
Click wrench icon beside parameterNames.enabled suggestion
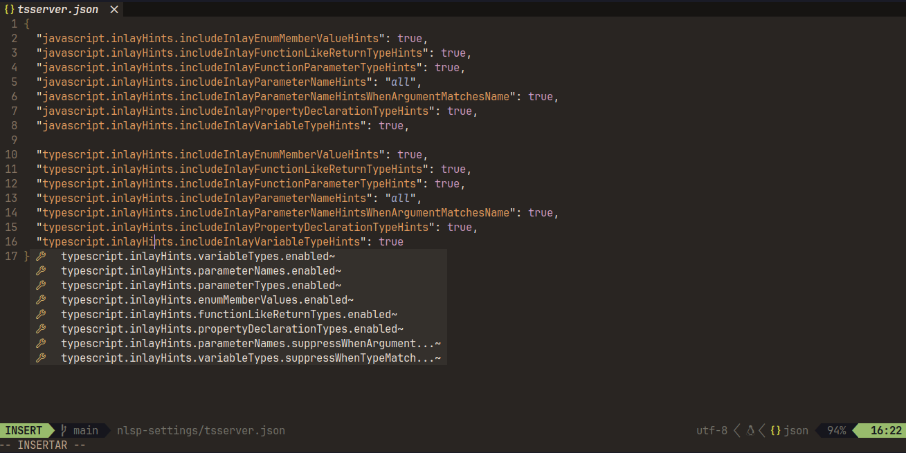pyautogui.click(x=41, y=271)
